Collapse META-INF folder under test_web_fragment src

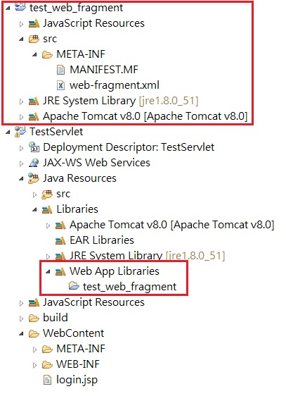pyautogui.click(x=34, y=54)
